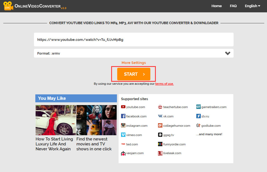Viewport: 267px width, 172px height.
Task: Click the 1tv.ru site icon
Action: (x=198, y=116)
